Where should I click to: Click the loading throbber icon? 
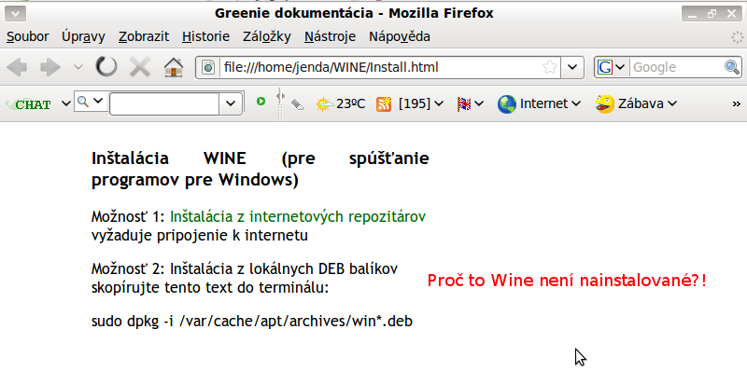pyautogui.click(x=738, y=36)
